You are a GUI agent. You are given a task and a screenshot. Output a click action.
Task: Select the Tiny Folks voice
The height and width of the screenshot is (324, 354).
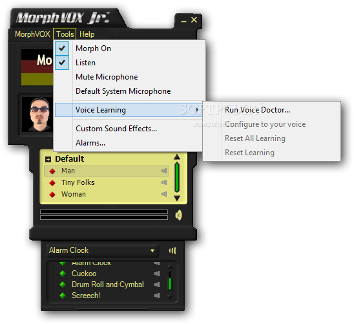pyautogui.click(x=107, y=182)
